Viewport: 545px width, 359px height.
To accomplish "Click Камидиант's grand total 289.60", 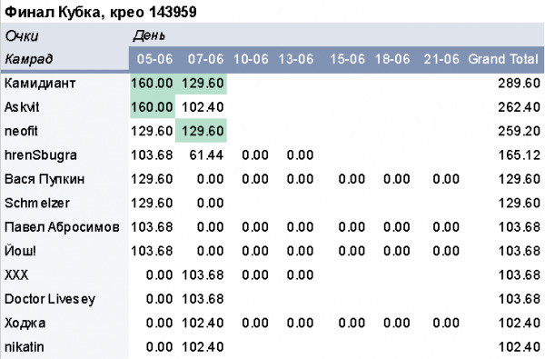I will pos(519,84).
